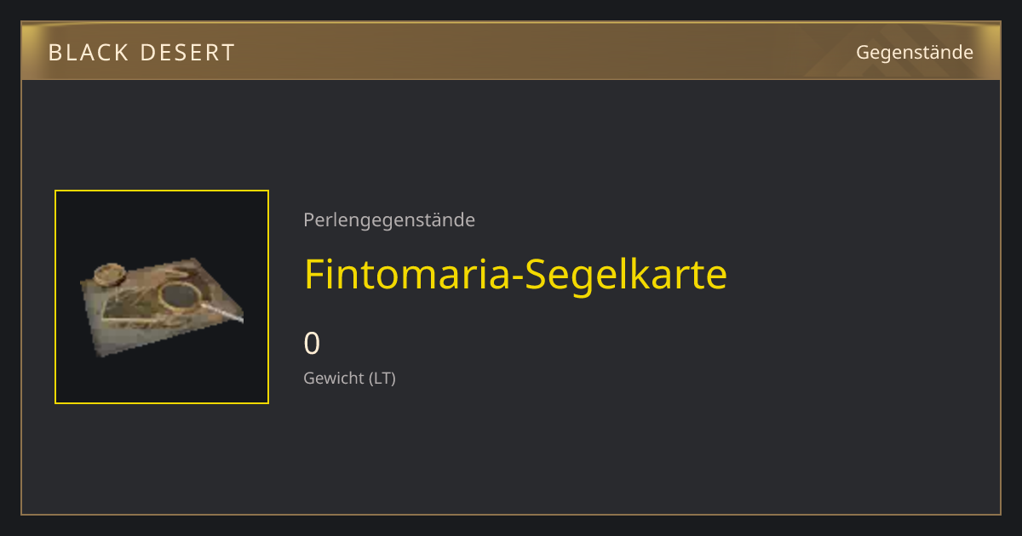Open the Gegenstände section label
The width and height of the screenshot is (1022, 536).
tap(915, 52)
